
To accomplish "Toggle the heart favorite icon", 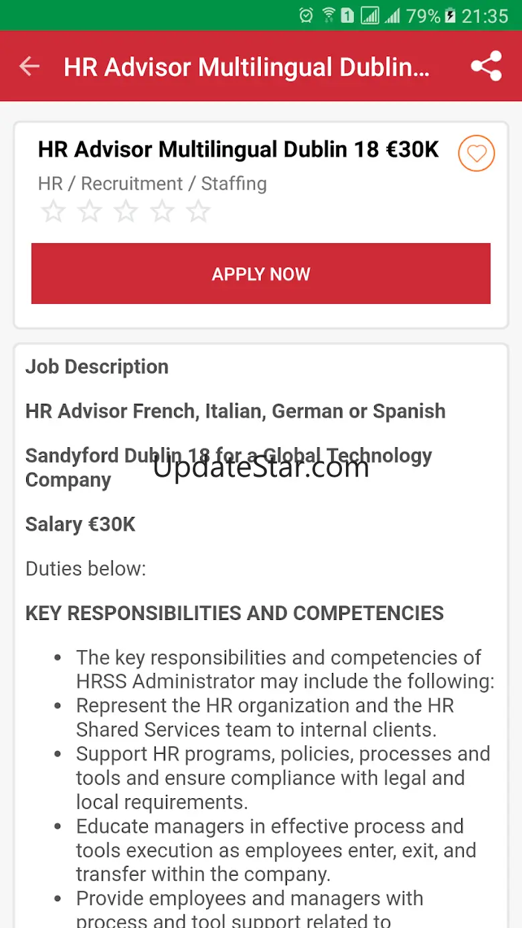I will (476, 154).
